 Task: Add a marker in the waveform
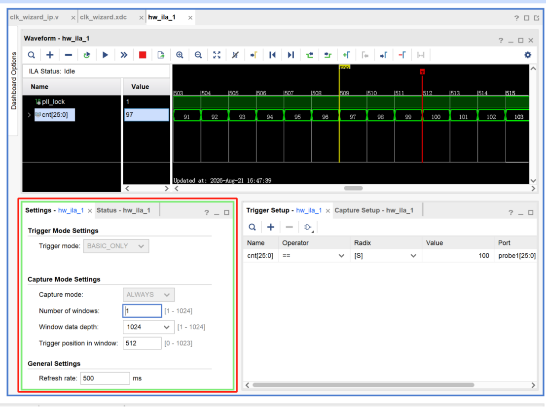tap(346, 55)
